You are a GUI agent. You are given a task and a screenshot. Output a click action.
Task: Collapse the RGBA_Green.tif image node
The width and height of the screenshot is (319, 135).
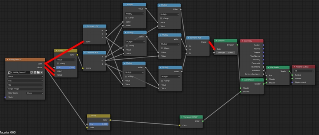7,60
